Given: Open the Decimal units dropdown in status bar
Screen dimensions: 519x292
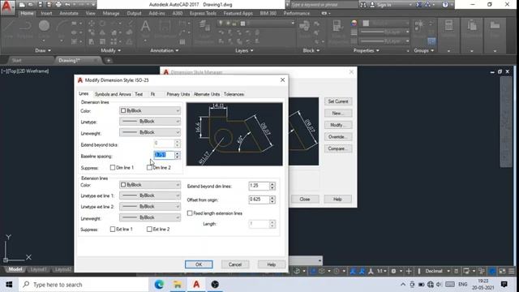Looking at the screenshot, I should point(437,271).
